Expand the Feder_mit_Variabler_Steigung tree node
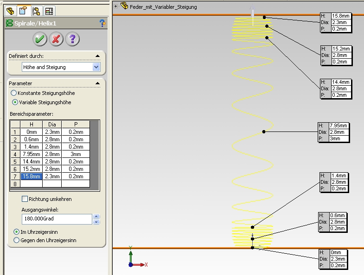 coord(116,6)
